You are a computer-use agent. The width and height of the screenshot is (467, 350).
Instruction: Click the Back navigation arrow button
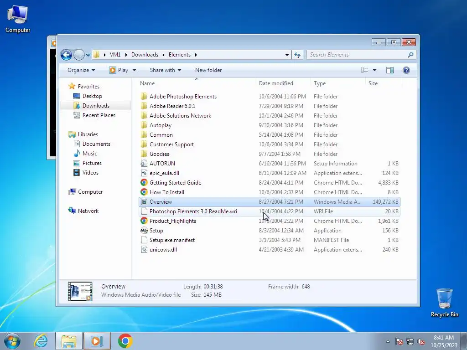66,55
